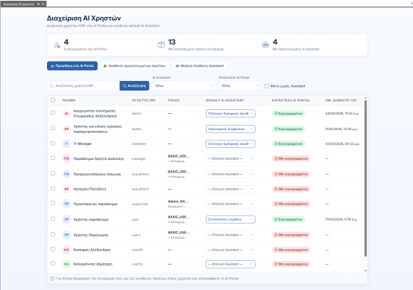413x290 pixels.
Task: Enable the Μόνο χωρίς Assistant checkbox
Action: tap(267, 86)
